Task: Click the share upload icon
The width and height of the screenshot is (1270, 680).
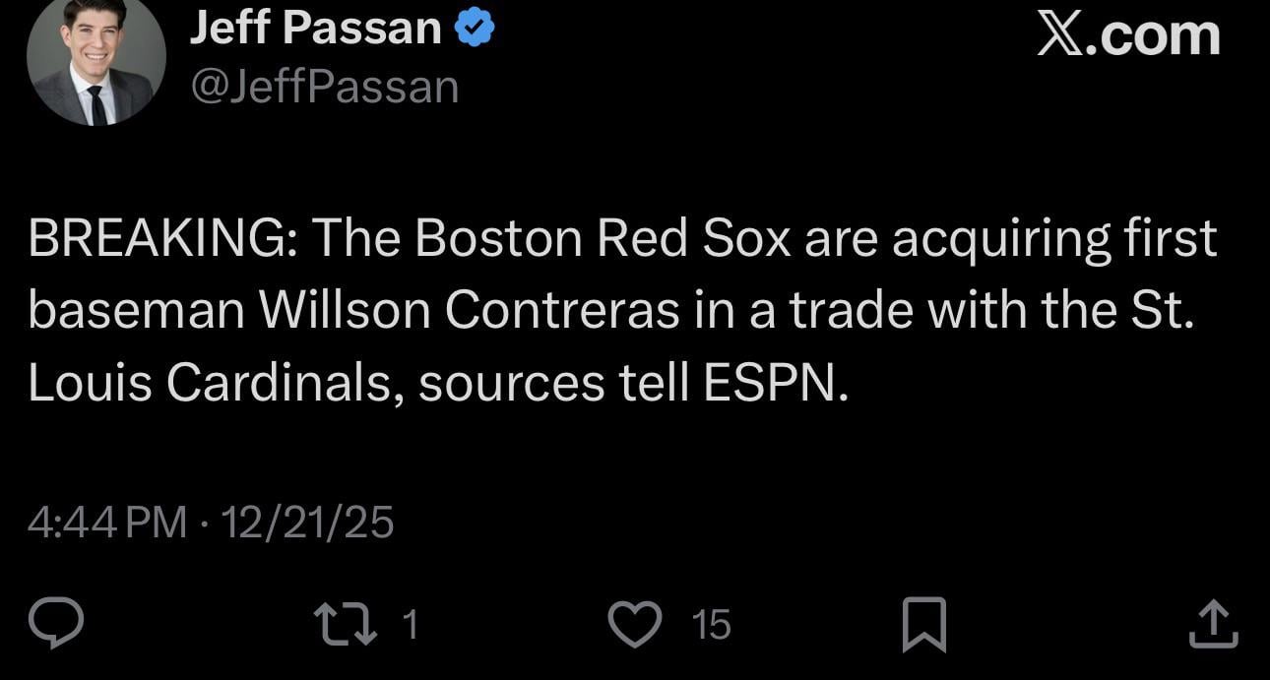Action: (1211, 622)
